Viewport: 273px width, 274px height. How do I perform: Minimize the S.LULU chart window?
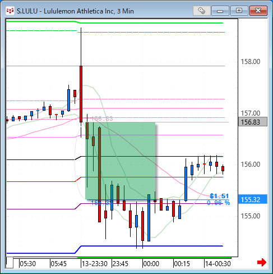[x=220, y=11]
